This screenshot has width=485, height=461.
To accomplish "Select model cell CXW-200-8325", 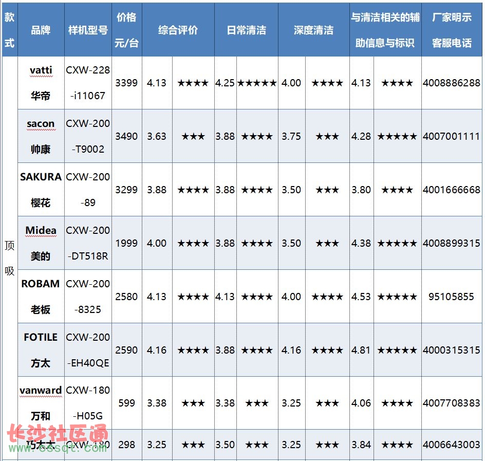I will (x=88, y=297).
